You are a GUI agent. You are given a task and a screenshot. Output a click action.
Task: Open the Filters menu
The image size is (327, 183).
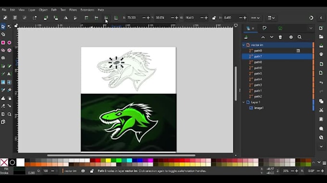[x=73, y=10]
